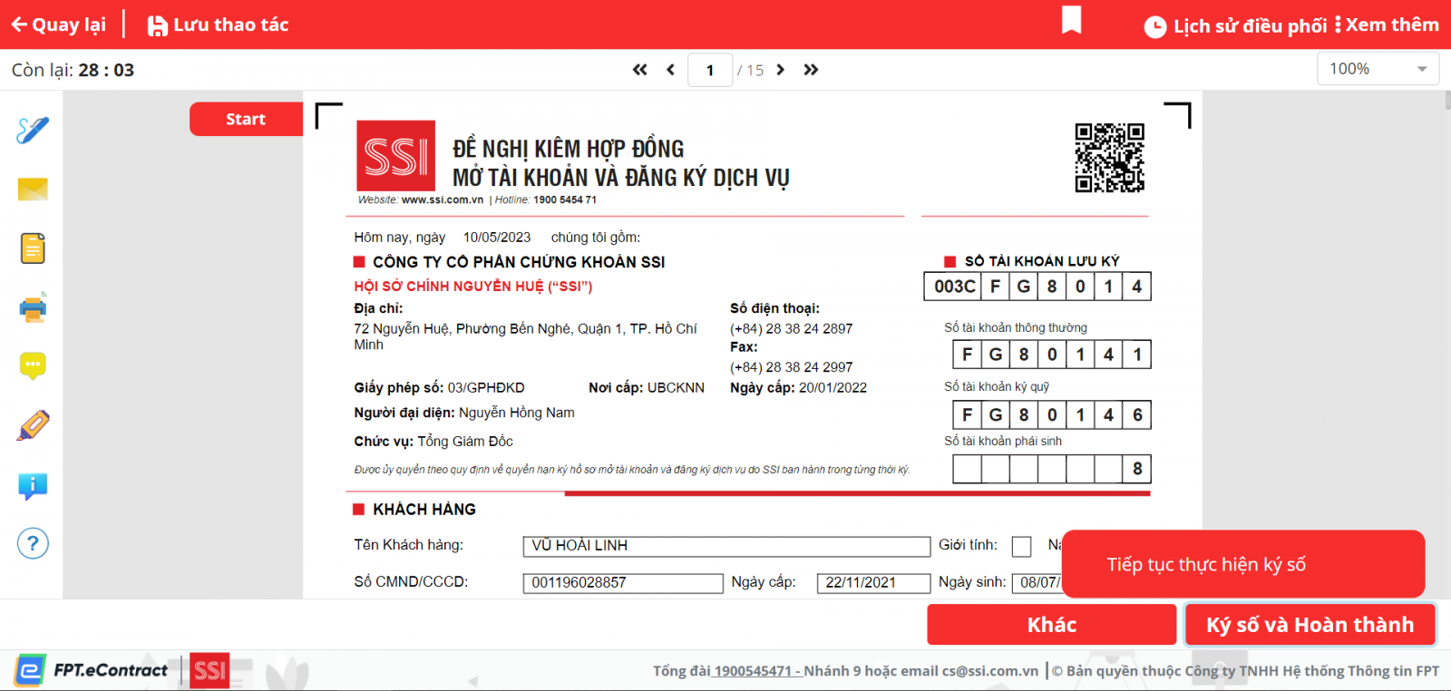Go back using the Quay lại arrow
1451x691 pixels.
coord(58,24)
